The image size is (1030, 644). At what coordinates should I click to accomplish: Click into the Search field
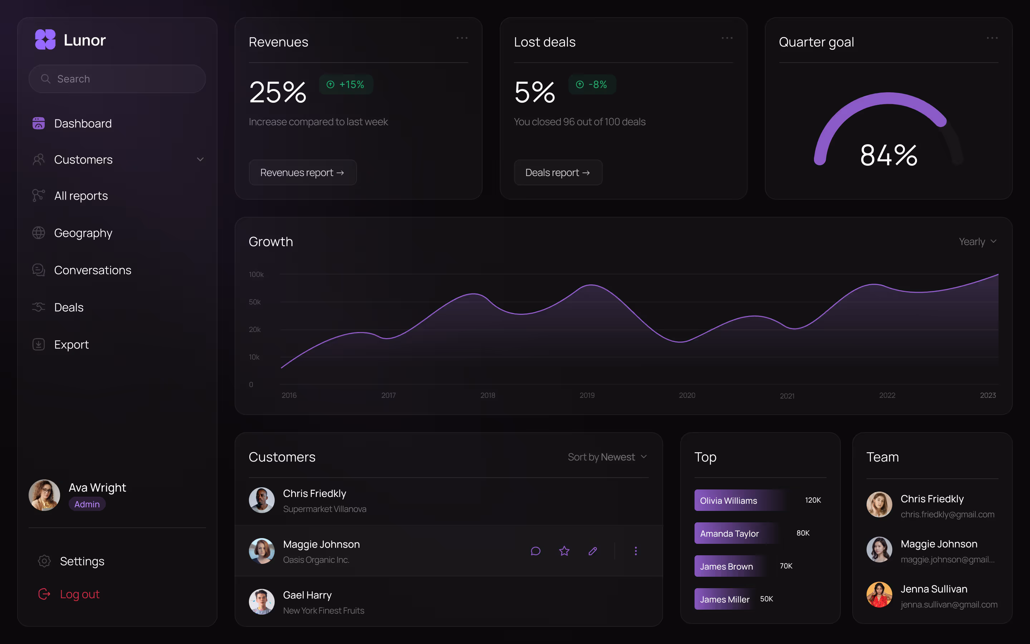[x=117, y=79]
